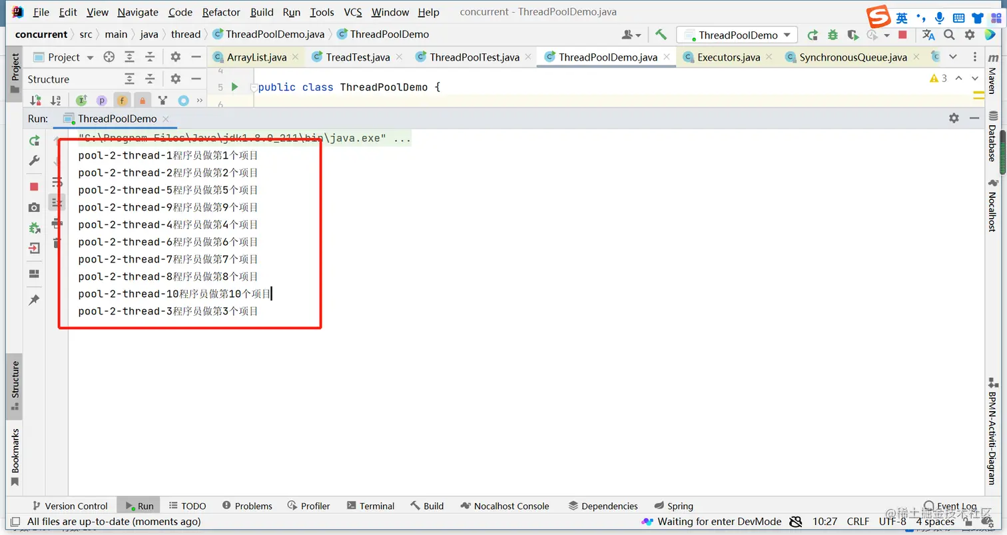Toggle Sort by Visibility in Structure panel
Screen dimensions: 1007x535
click(36, 101)
